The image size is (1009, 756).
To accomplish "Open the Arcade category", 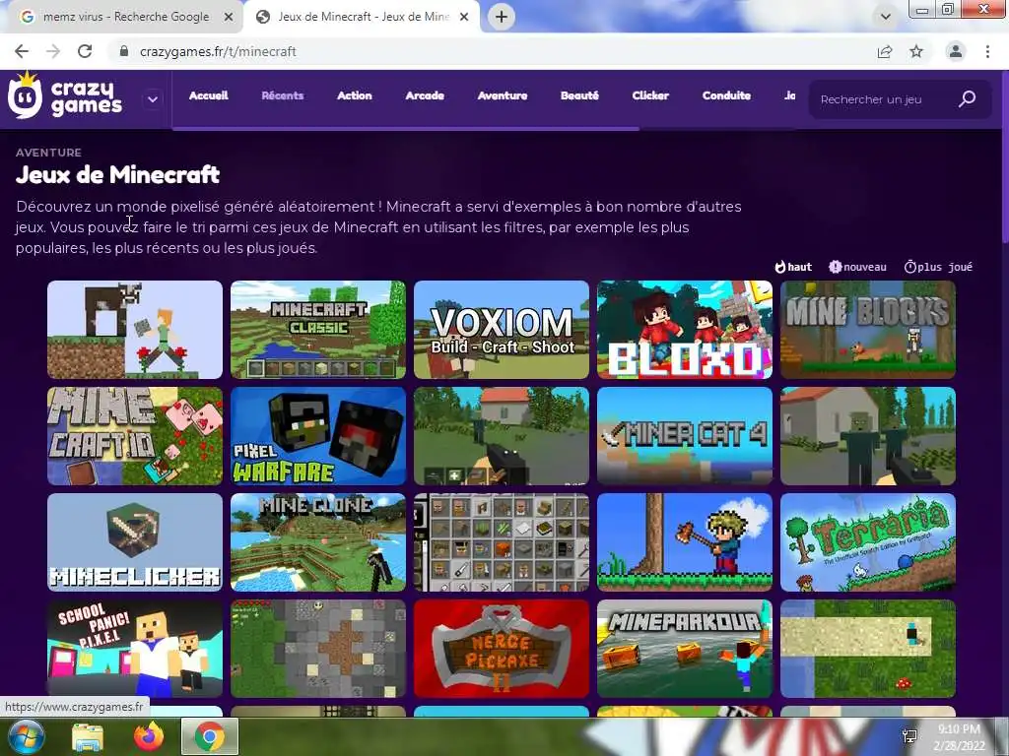I will click(x=425, y=95).
